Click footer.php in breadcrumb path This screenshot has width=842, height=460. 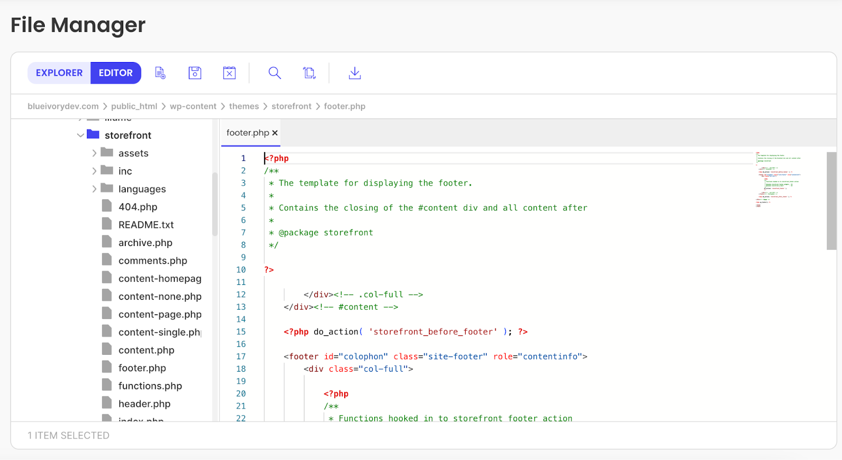click(x=345, y=106)
